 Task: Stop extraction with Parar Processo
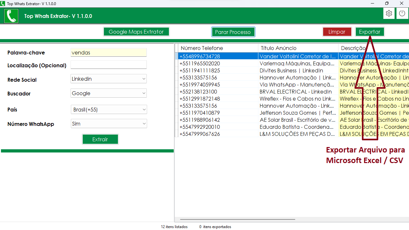tap(233, 32)
